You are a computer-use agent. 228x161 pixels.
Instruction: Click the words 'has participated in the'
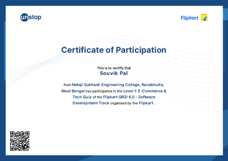click(104, 91)
